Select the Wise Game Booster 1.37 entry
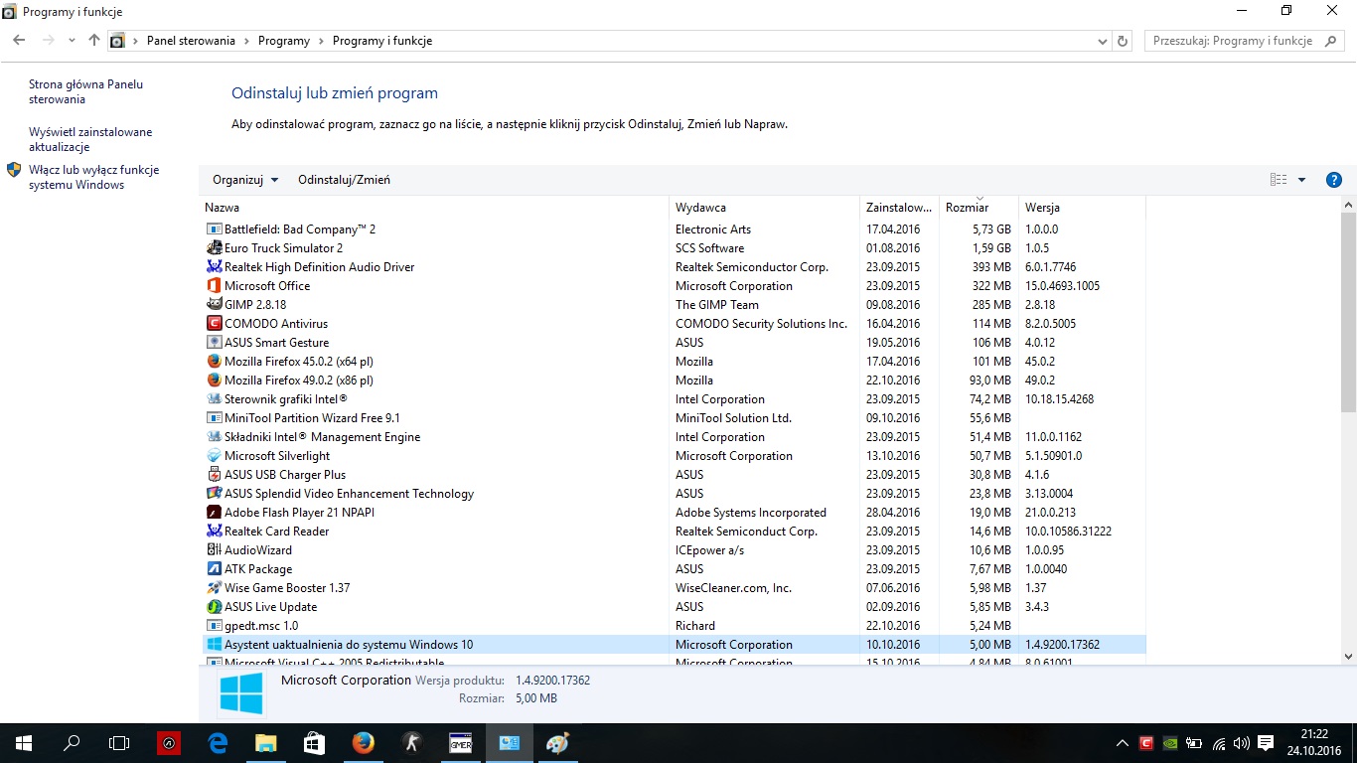The height and width of the screenshot is (763, 1357). 673,588
